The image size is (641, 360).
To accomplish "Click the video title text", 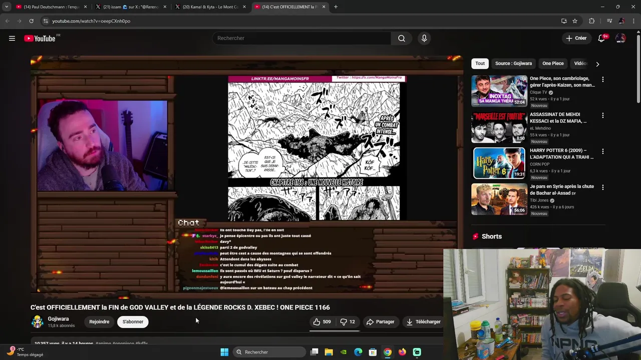I will (180, 307).
